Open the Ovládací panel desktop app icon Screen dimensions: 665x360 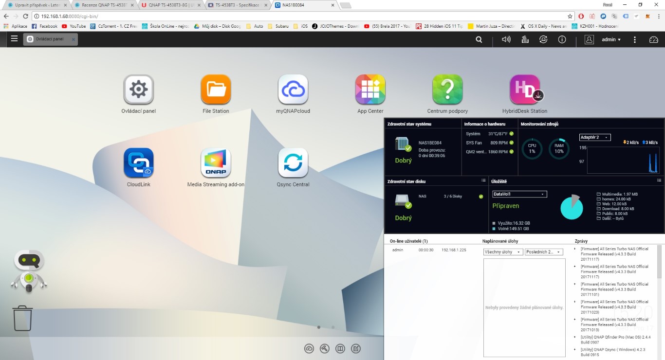(x=139, y=90)
